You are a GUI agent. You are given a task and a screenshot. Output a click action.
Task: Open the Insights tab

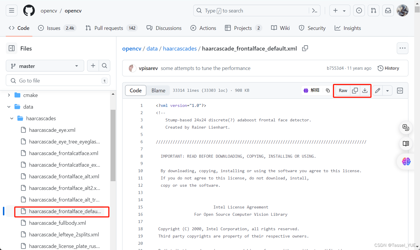348,28
